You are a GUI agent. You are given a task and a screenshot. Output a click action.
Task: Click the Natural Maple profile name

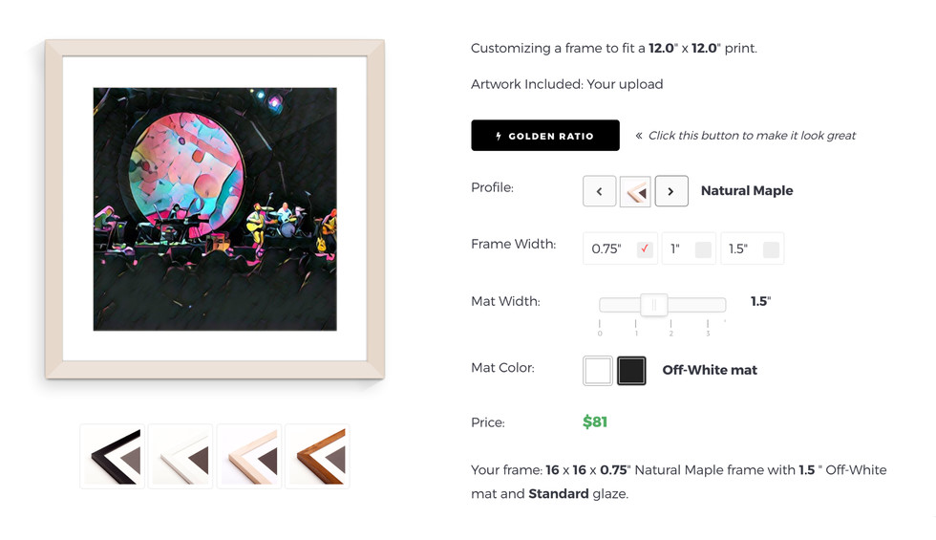click(747, 190)
